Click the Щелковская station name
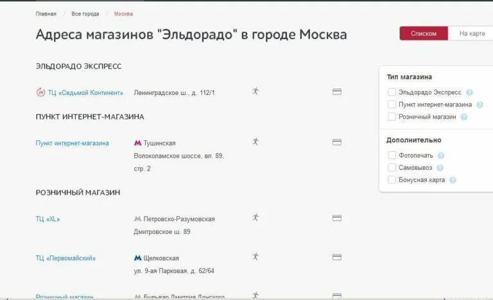The image size is (493, 300). [161, 258]
